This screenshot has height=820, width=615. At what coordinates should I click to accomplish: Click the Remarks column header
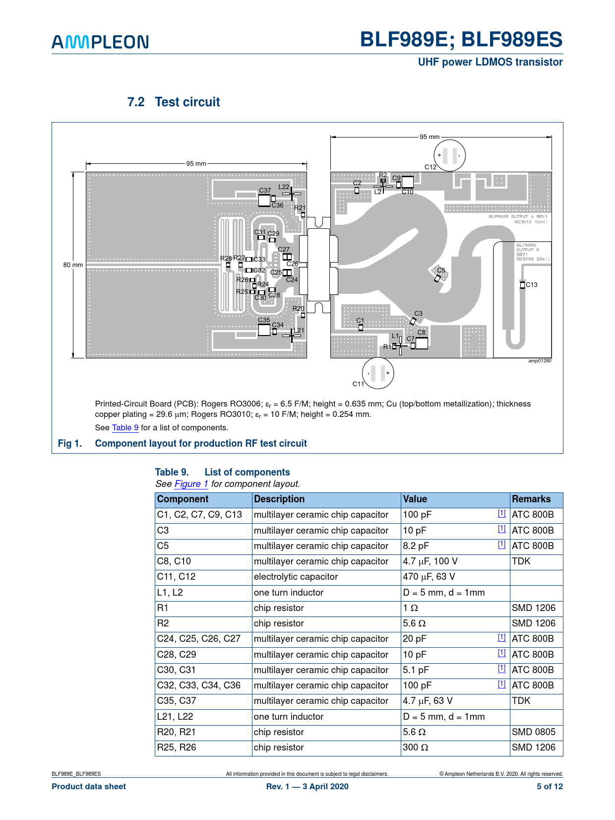pos(531,499)
